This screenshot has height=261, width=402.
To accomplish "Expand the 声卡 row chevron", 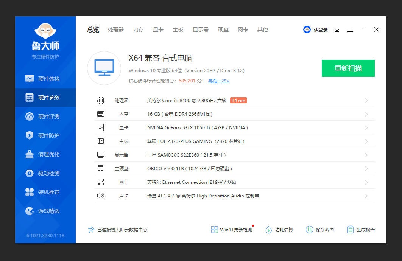I will [x=366, y=196].
